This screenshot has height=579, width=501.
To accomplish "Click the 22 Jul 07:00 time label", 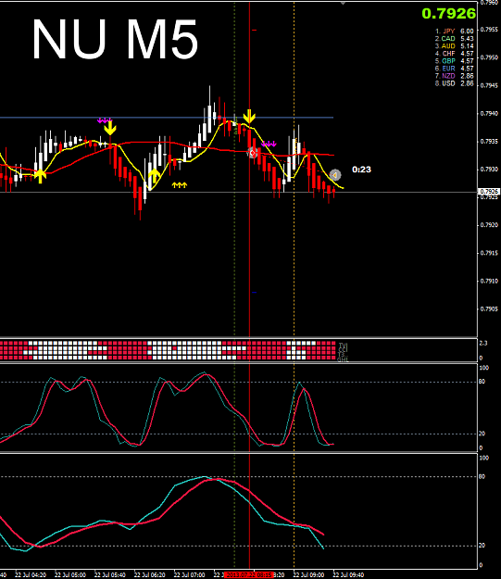I will pos(190,575).
